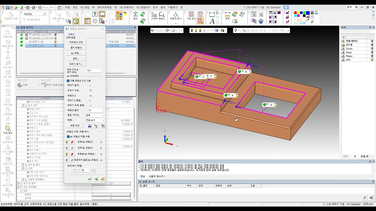Click the 옵셋 offset tool icon
Image resolution: width=376 pixels, height=211 pixels.
pyautogui.click(x=135, y=16)
